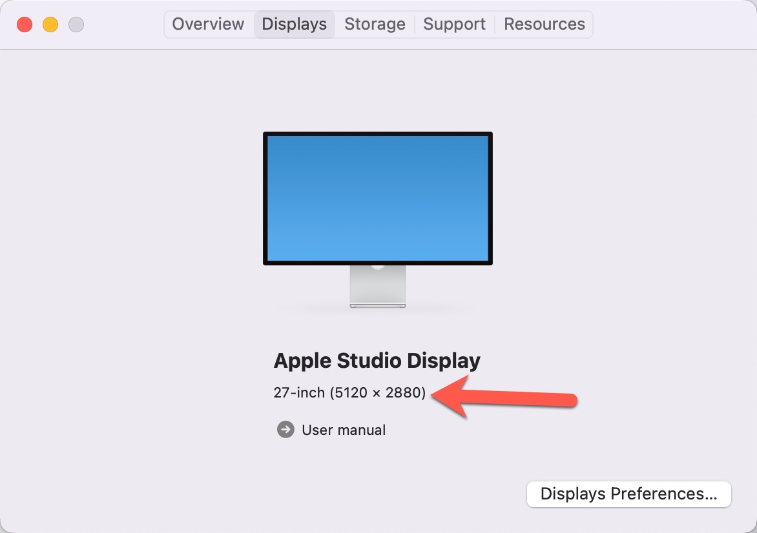The height and width of the screenshot is (533, 757).
Task: Click the red annotation arrow
Action: [x=503, y=397]
